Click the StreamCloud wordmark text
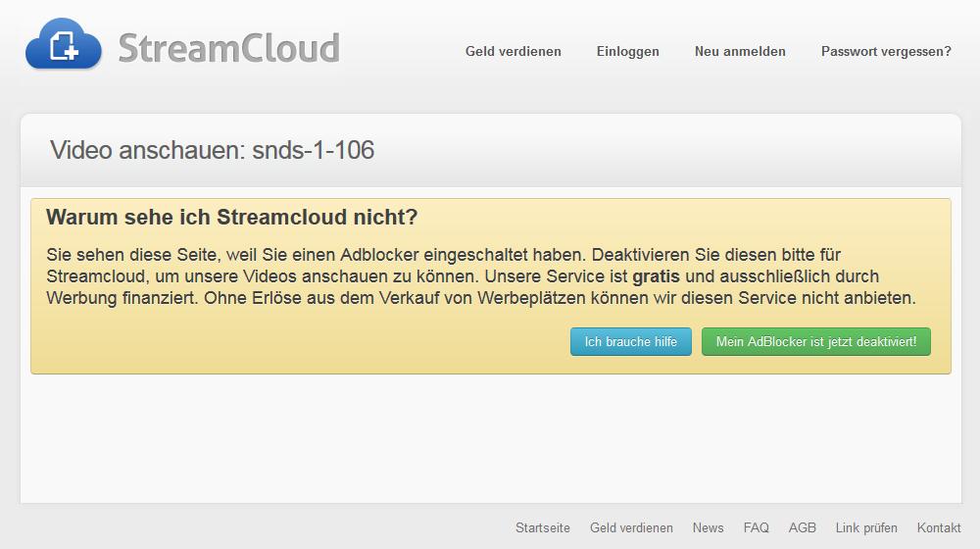Screen dimensions: 980x549 228,48
